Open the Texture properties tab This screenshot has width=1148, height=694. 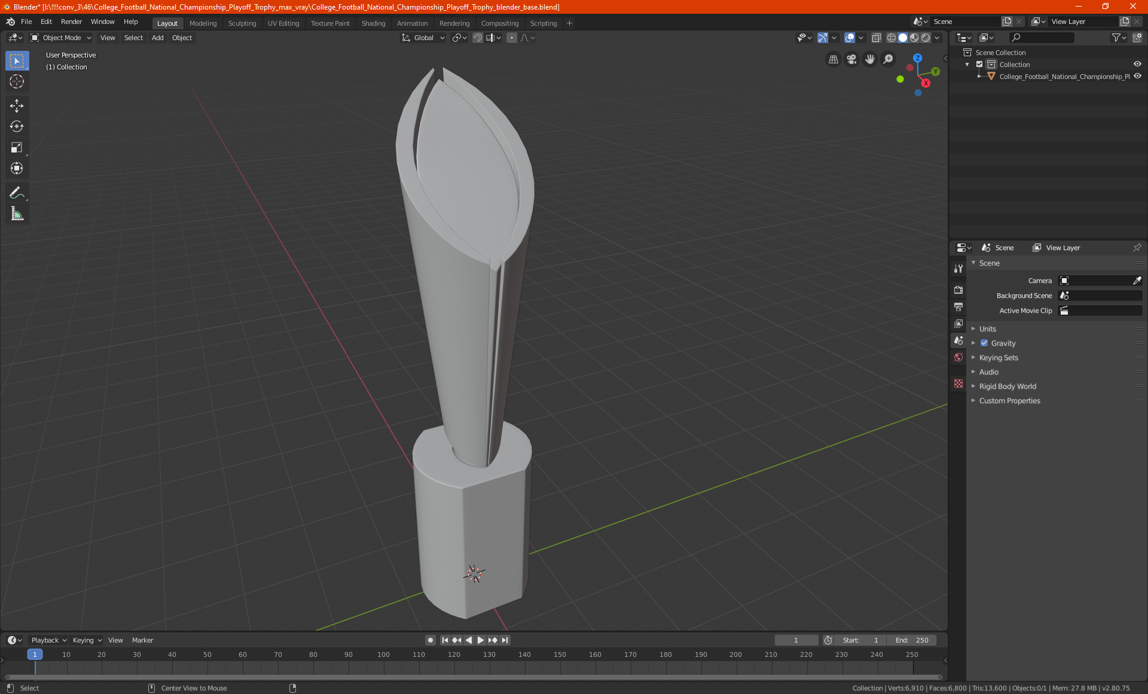pyautogui.click(x=958, y=383)
